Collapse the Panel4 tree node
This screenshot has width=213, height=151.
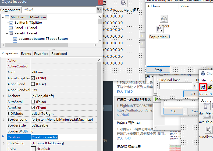click(7, 33)
